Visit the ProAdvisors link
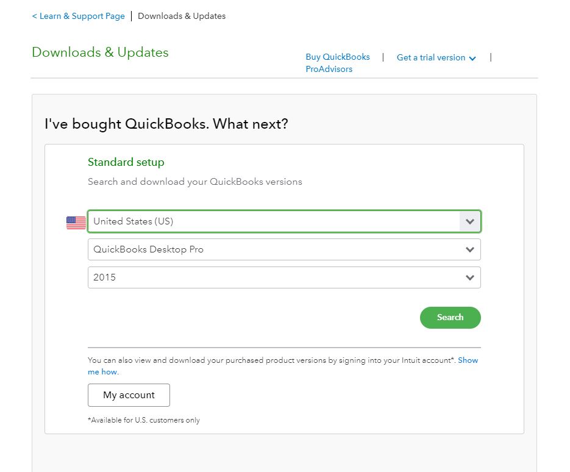Image resolution: width=570 pixels, height=472 pixels. point(329,69)
